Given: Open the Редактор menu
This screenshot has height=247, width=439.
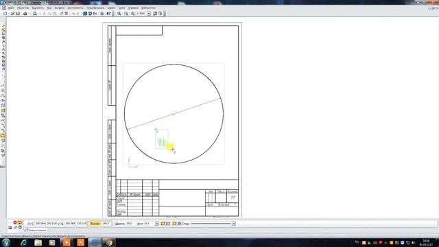Looking at the screenshot, I should click(x=23, y=8).
